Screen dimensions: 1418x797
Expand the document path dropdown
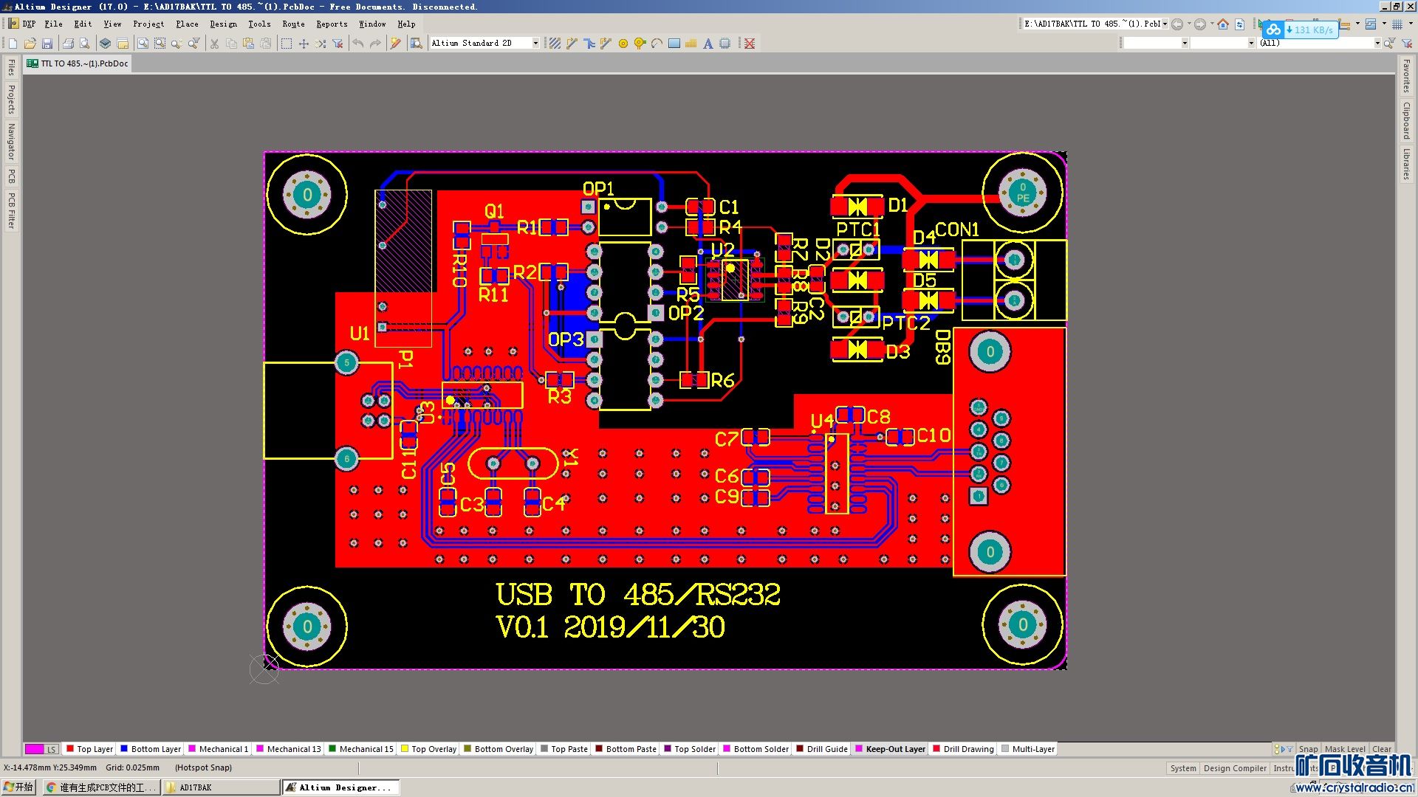[x=1165, y=24]
